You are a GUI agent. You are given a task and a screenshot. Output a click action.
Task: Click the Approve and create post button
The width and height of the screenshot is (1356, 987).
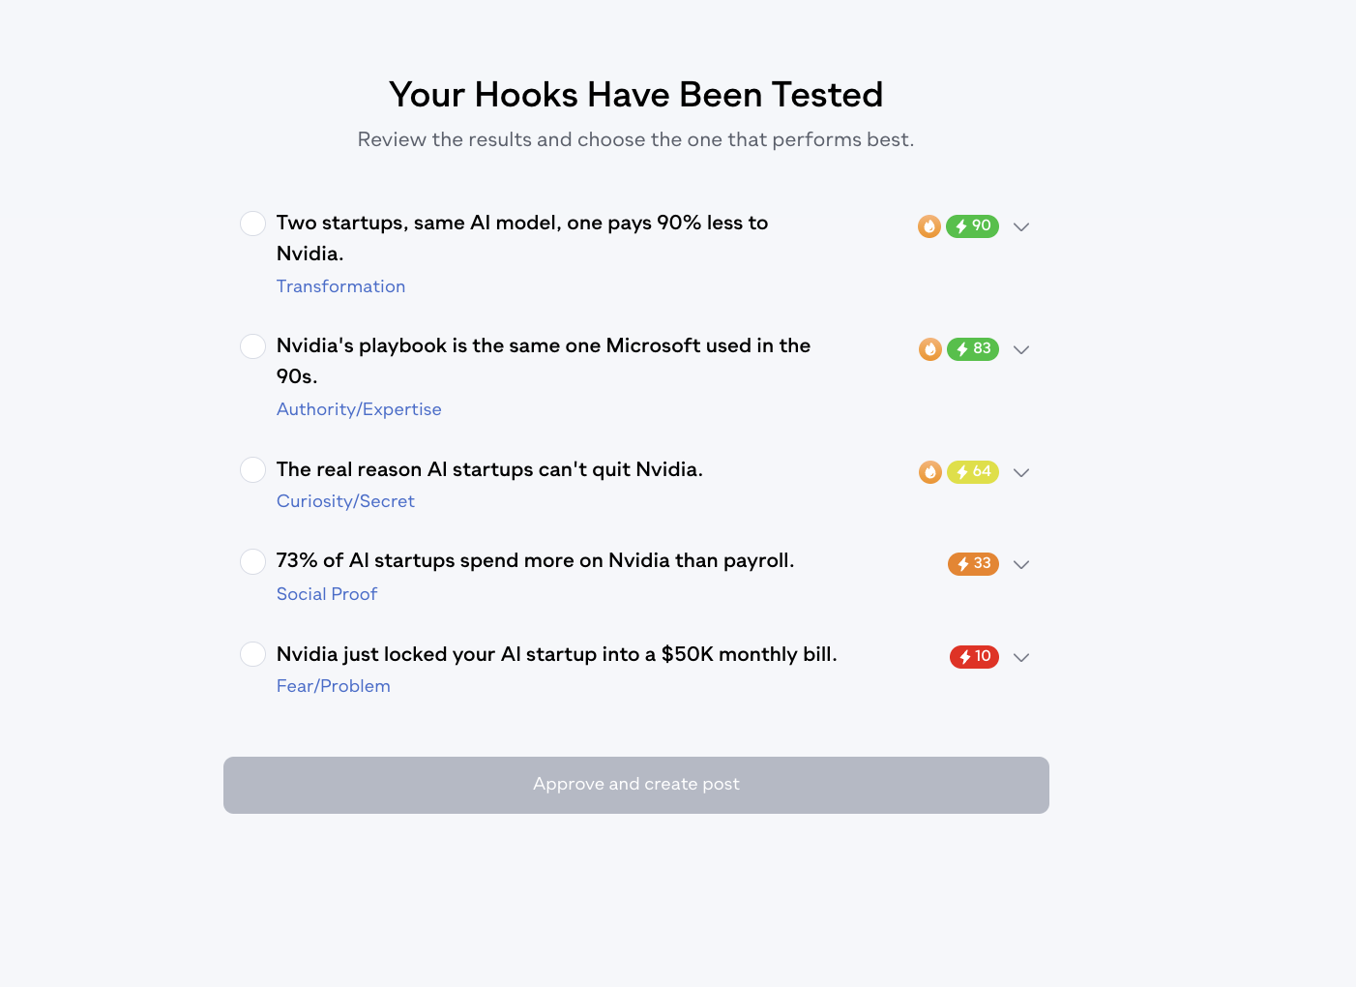point(636,785)
